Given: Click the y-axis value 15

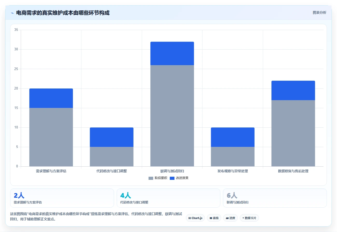Looking at the screenshot, I should click(x=16, y=108).
